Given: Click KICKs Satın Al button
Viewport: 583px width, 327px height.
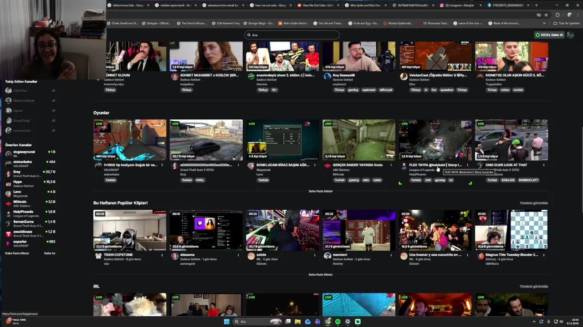Looking at the screenshot, I should pos(549,35).
